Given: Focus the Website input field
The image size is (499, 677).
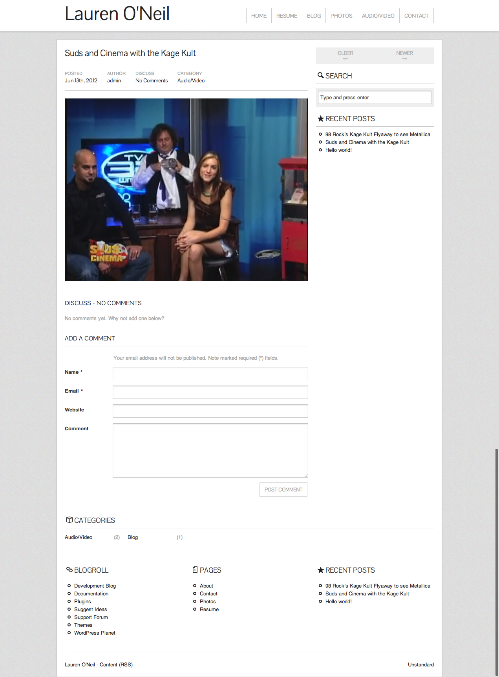Looking at the screenshot, I should point(210,411).
